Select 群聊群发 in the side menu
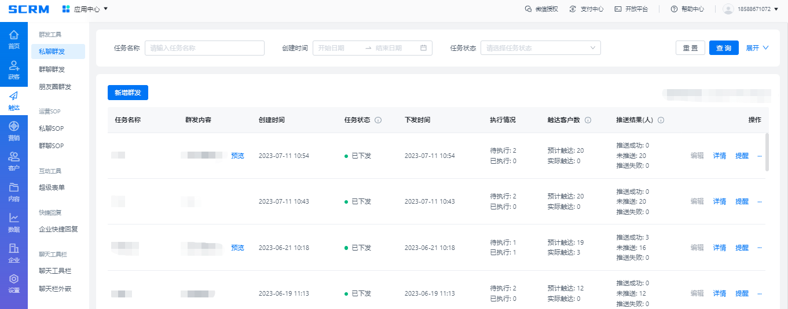Screen dimensions: 788x309 (52, 69)
